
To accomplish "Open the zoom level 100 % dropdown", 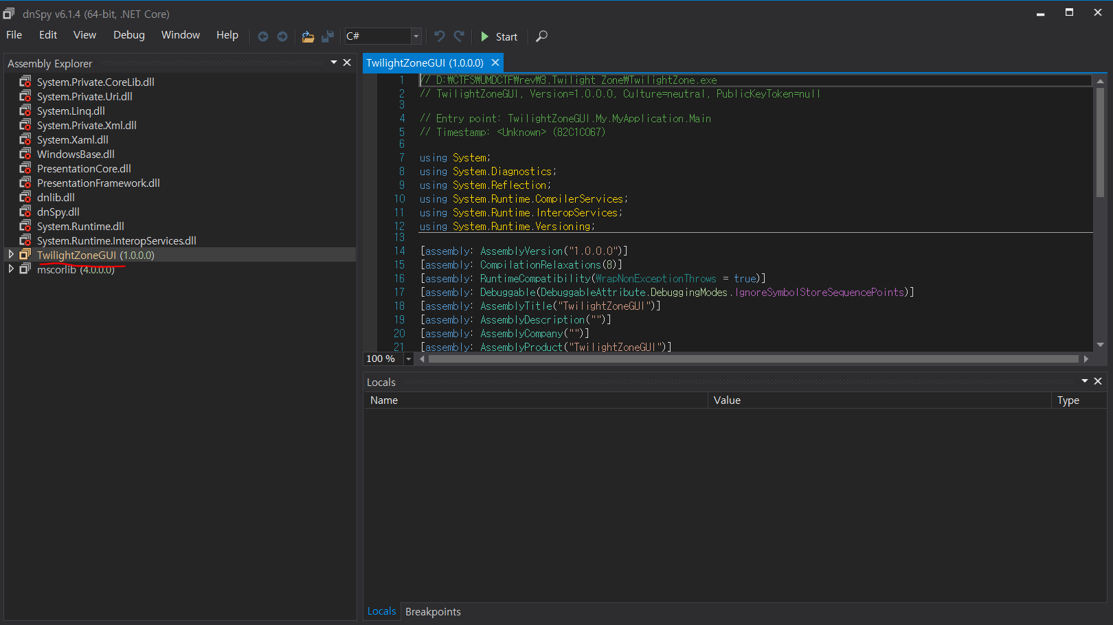I will (x=409, y=359).
